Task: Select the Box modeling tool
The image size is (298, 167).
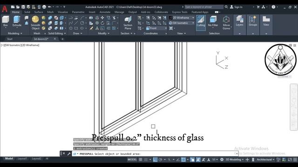Action: [6, 21]
